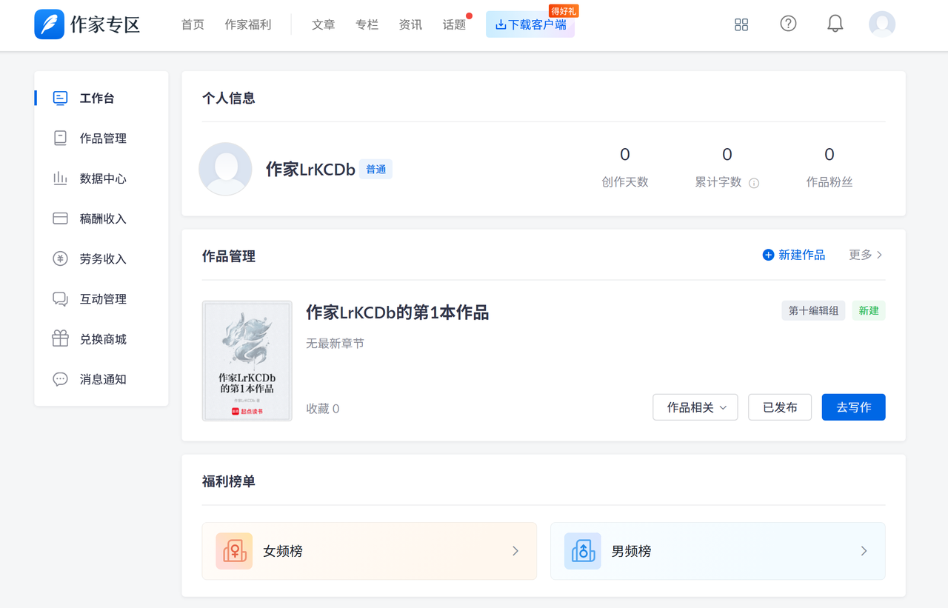Open 兑换商城 gift icon in sidebar
Viewport: 948px width, 608px height.
pyautogui.click(x=60, y=339)
